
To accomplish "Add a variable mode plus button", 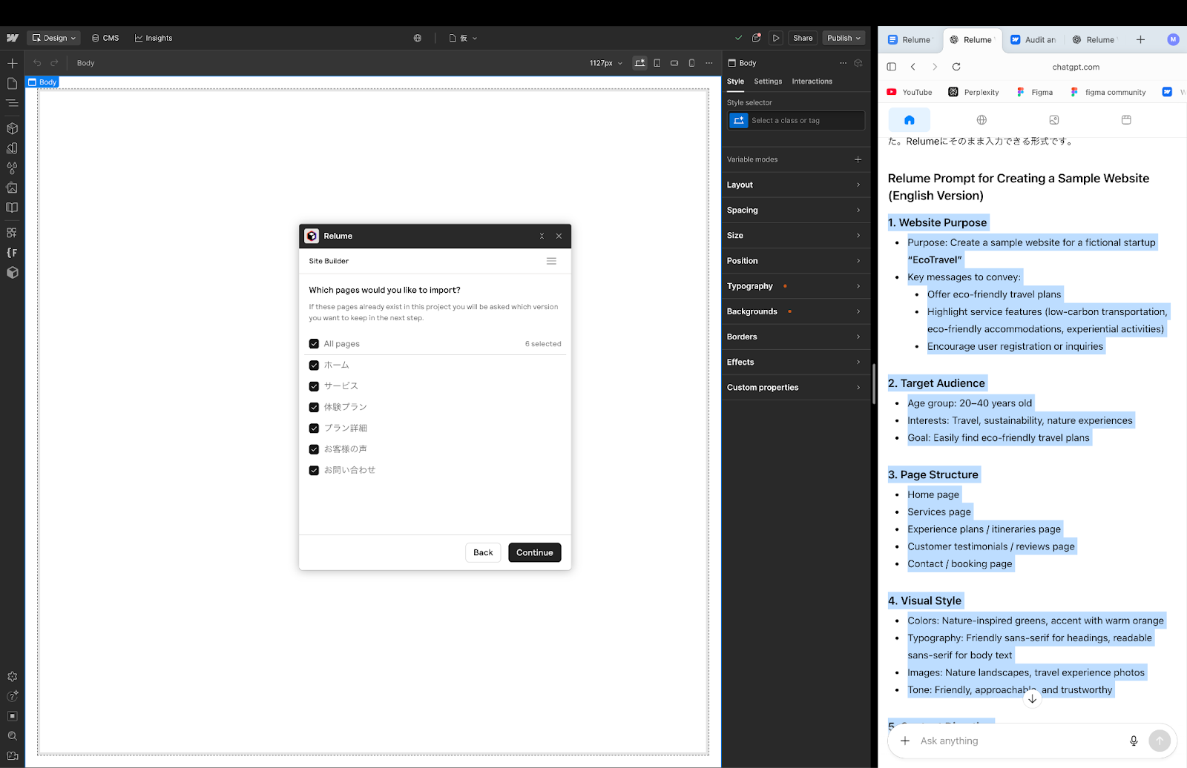I will pyautogui.click(x=858, y=159).
